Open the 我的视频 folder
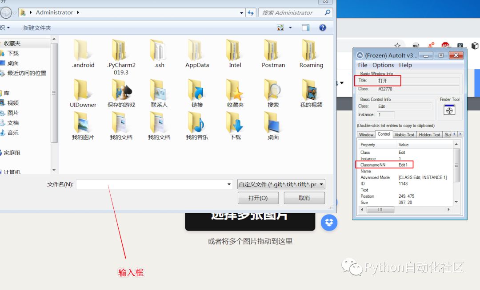480x290 pixels. click(x=311, y=93)
